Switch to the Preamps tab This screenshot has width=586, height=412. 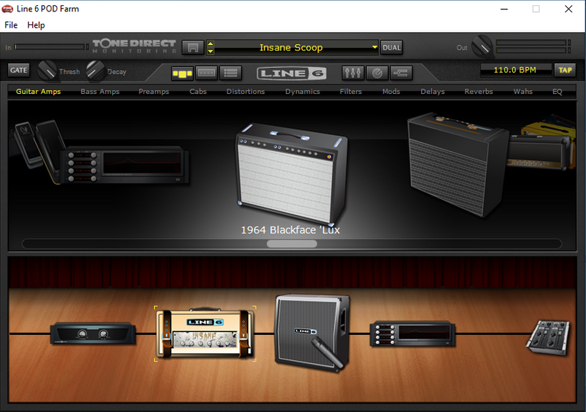coord(153,92)
